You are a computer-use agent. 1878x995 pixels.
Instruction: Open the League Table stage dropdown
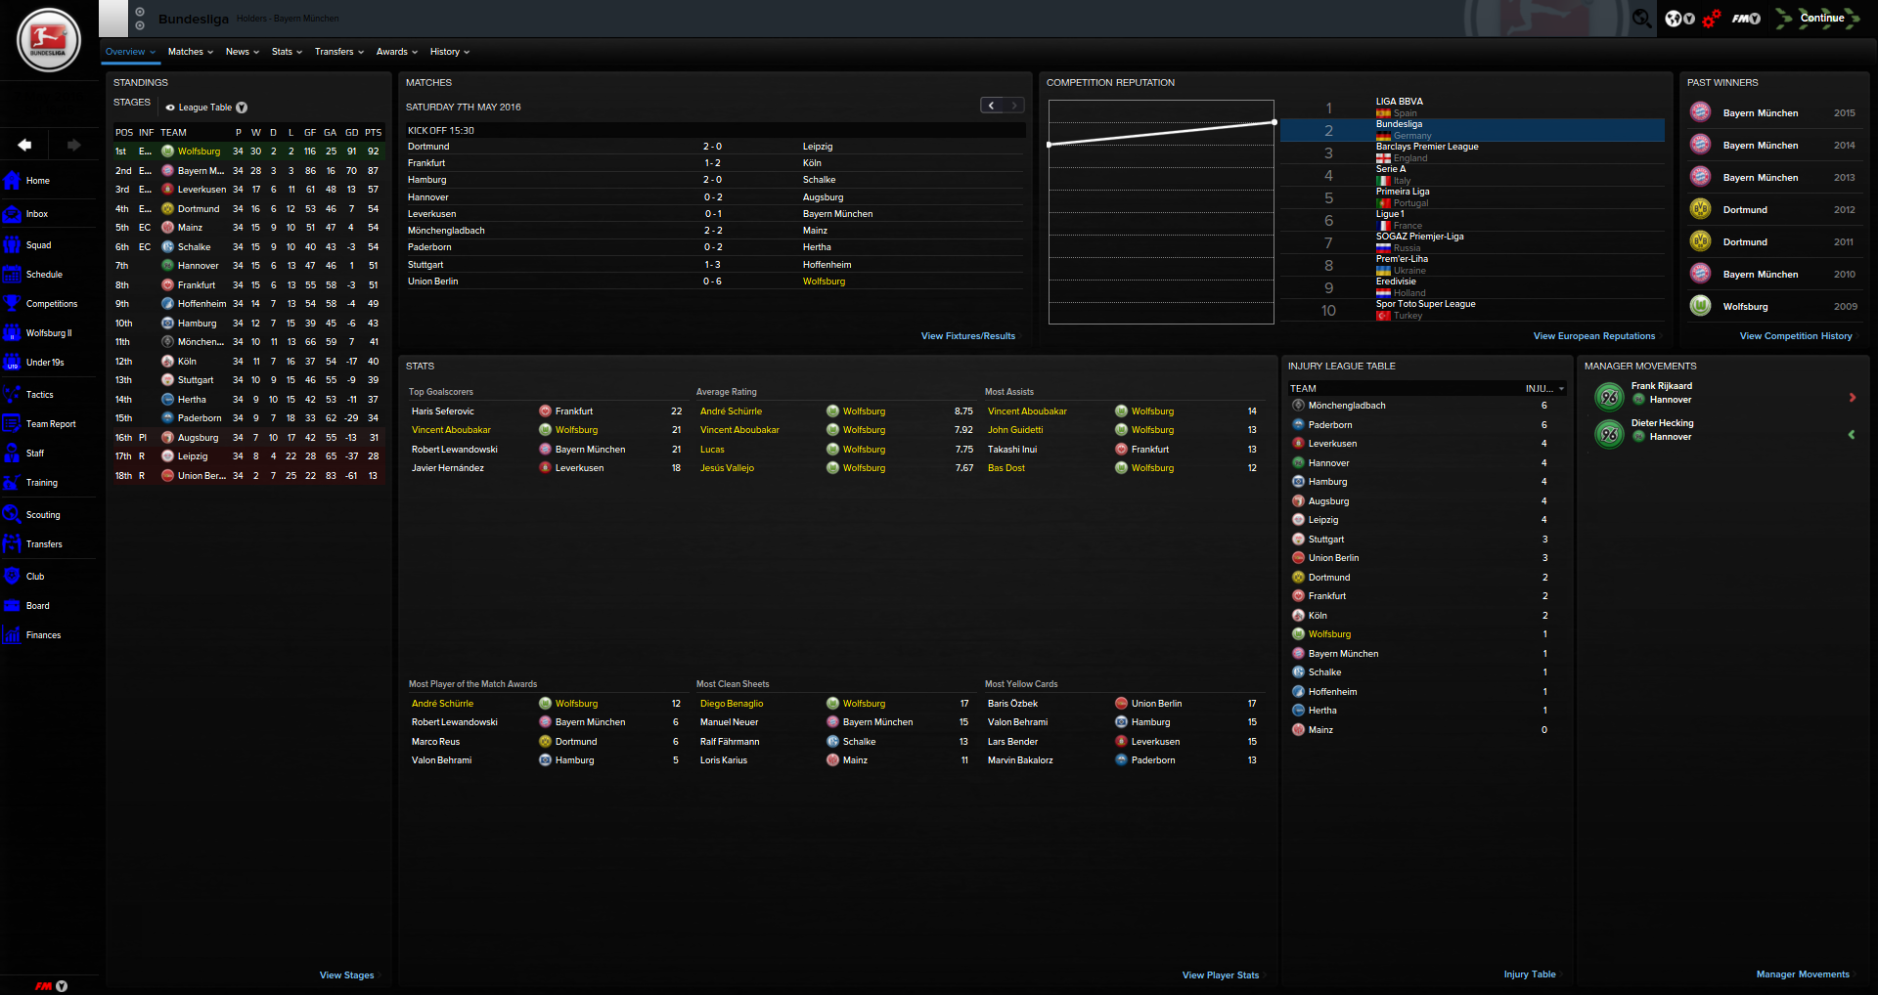(242, 108)
